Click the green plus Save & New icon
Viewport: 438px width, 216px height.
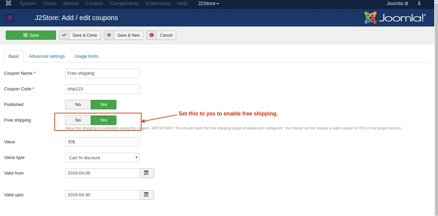click(109, 35)
